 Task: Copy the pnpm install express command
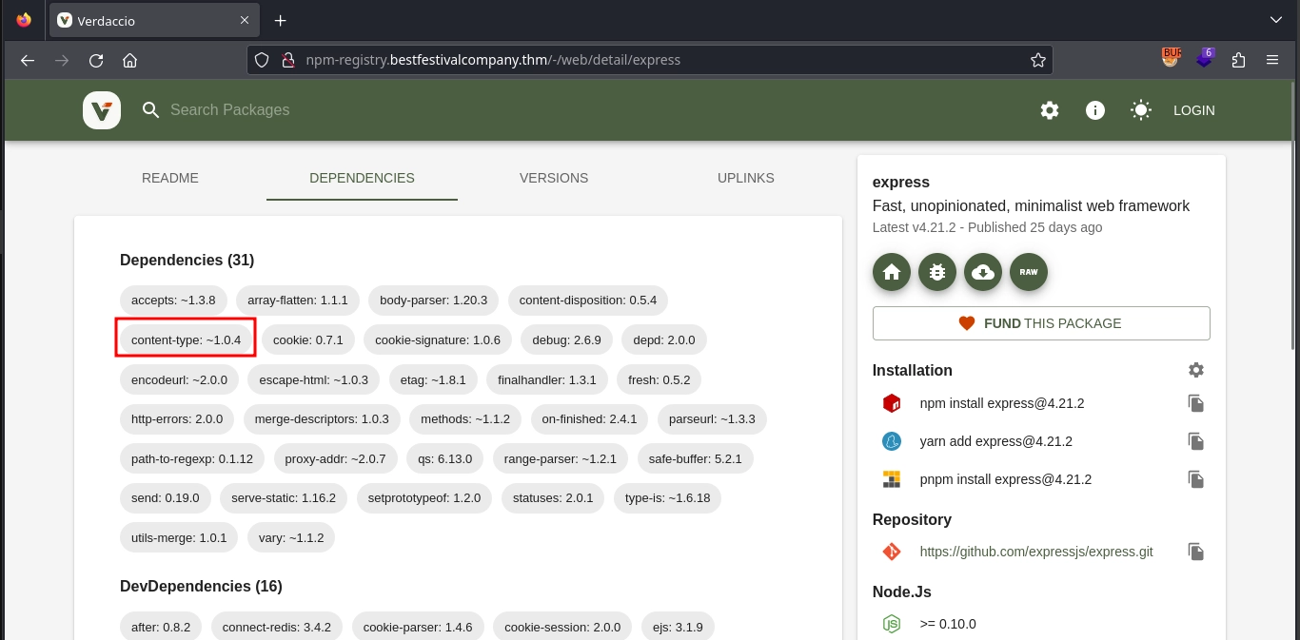(x=1196, y=479)
